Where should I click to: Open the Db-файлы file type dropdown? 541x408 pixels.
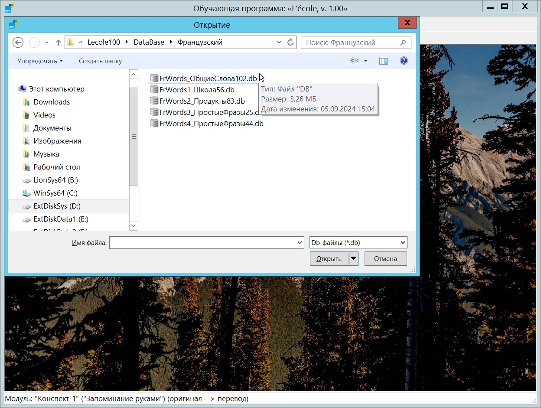[x=358, y=243]
